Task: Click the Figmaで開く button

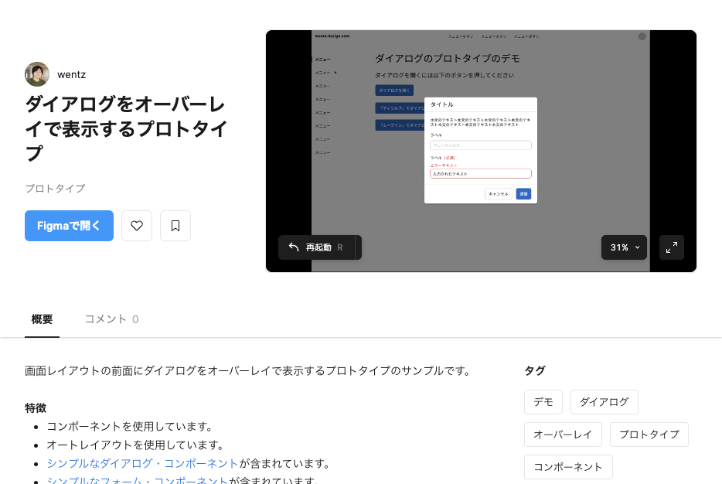Action: click(x=69, y=226)
